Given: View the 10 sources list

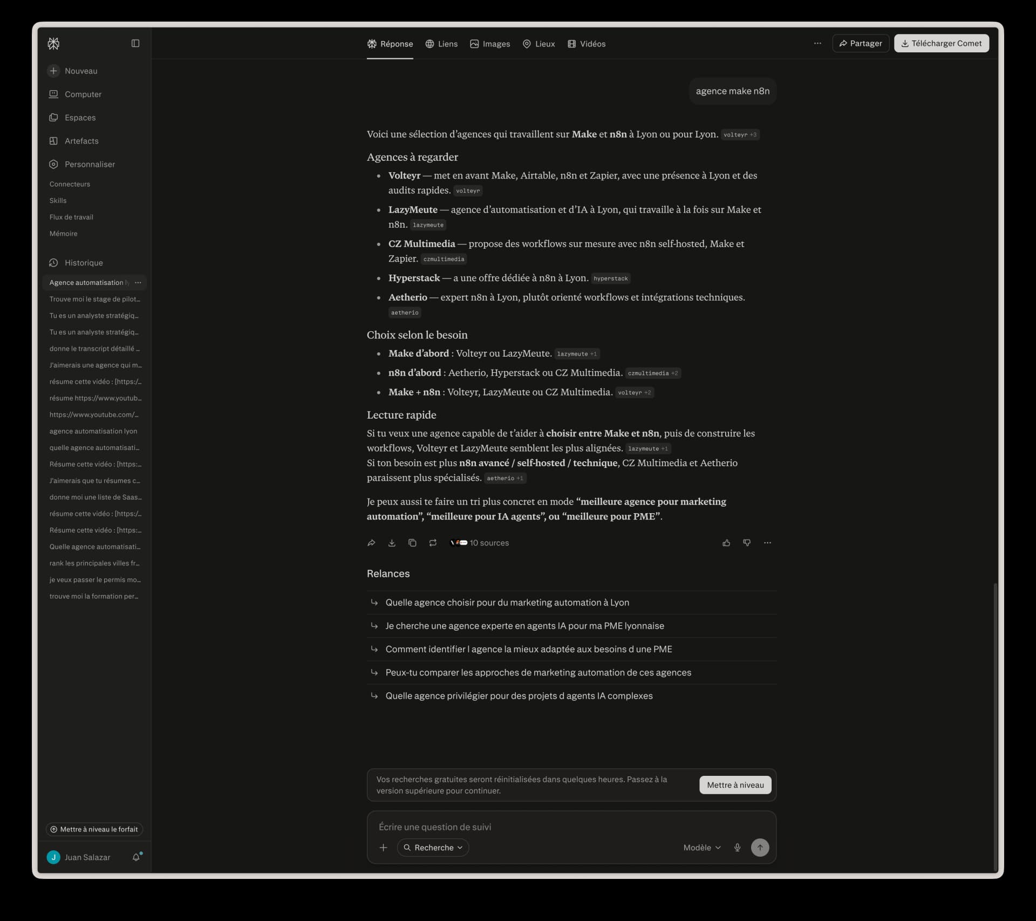Looking at the screenshot, I should (x=480, y=543).
